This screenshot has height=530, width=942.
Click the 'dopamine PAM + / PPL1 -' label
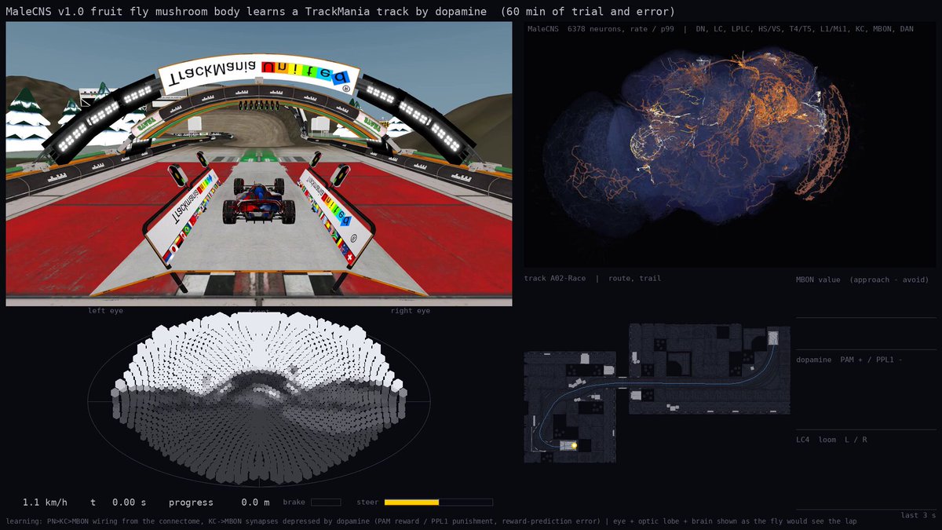click(x=849, y=360)
